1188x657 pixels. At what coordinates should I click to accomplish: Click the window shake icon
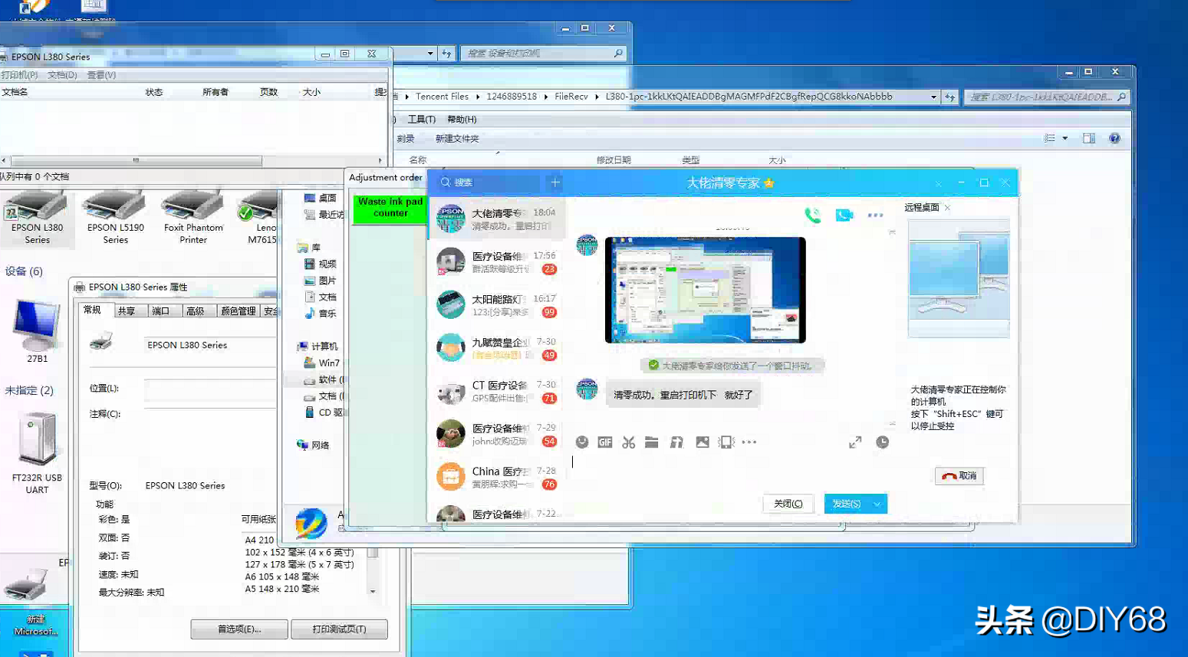pos(726,442)
